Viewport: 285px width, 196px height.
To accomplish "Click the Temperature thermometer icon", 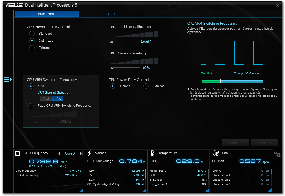I will coord(153,153).
